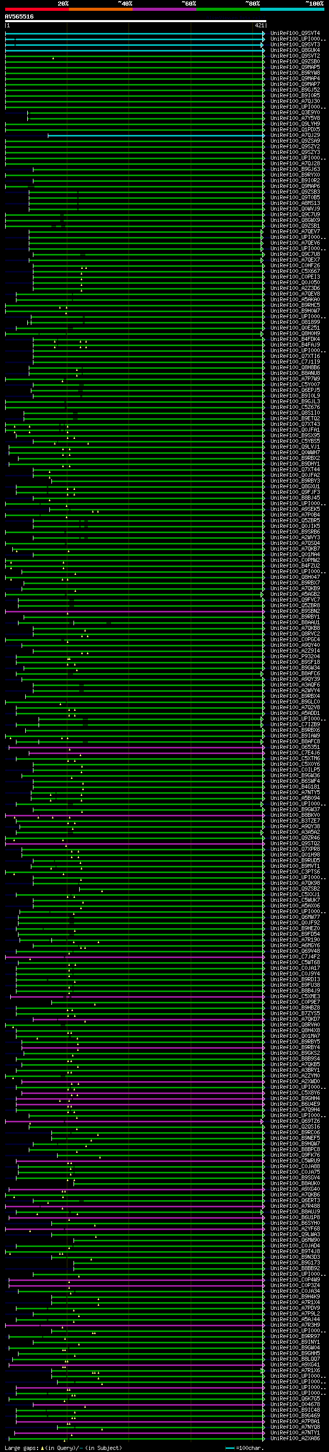Select the UniRef100_Q9LYH9 label

(295, 124)
